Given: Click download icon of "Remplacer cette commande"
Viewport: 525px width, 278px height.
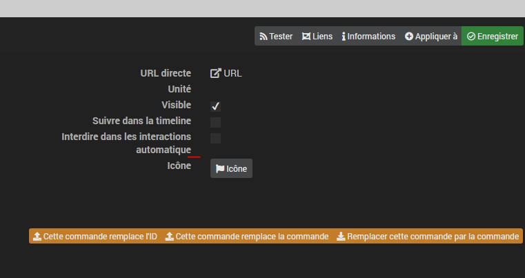Looking at the screenshot, I should click(x=341, y=237).
